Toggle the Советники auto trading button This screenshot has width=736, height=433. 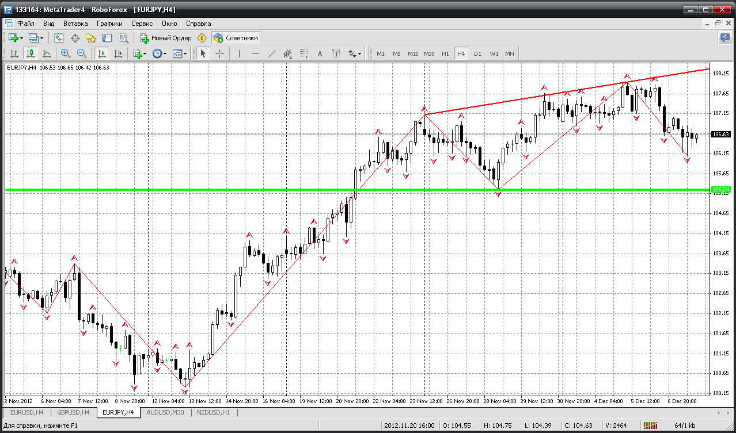[236, 38]
